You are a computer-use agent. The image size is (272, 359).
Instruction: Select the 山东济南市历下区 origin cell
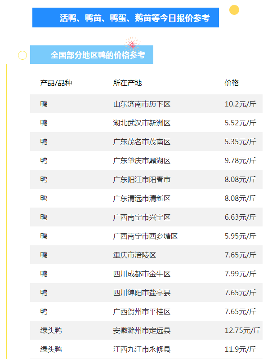coord(142,104)
